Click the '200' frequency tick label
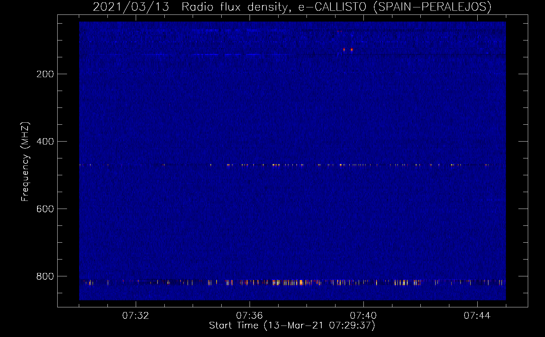The width and height of the screenshot is (545, 337). [x=45, y=74]
